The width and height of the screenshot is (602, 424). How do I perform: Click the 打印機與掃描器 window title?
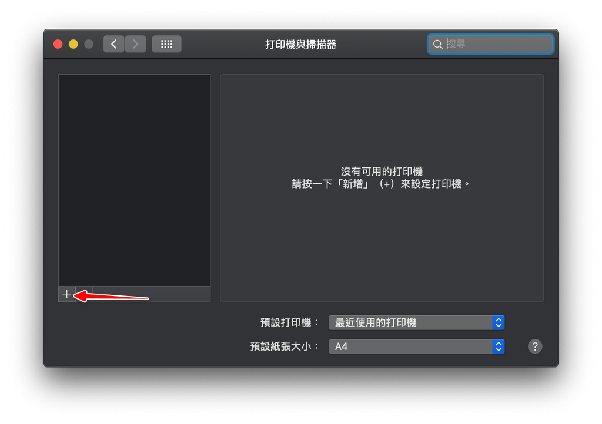[300, 45]
